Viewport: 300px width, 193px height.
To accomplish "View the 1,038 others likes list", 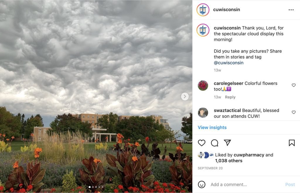I will 229,161.
